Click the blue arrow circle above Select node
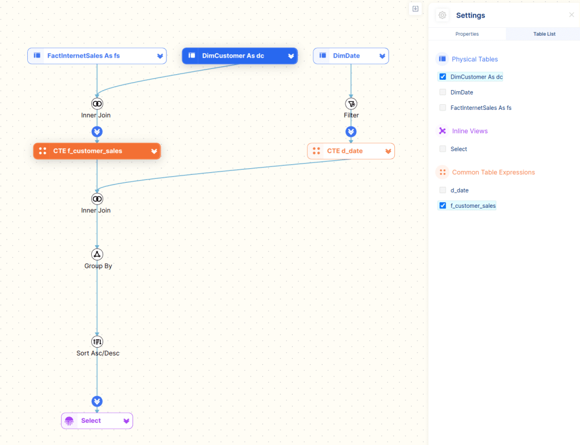580x445 pixels. pyautogui.click(x=97, y=401)
